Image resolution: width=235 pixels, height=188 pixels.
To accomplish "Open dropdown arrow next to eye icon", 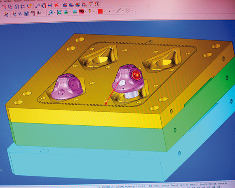I will pyautogui.click(x=86, y=12).
